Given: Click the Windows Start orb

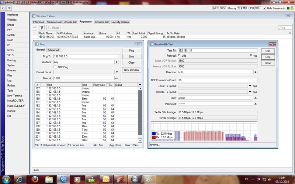Looking at the screenshot, I should (x=7, y=179).
